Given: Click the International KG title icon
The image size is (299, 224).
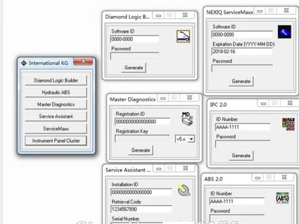Looking at the screenshot, I should [24, 63].
